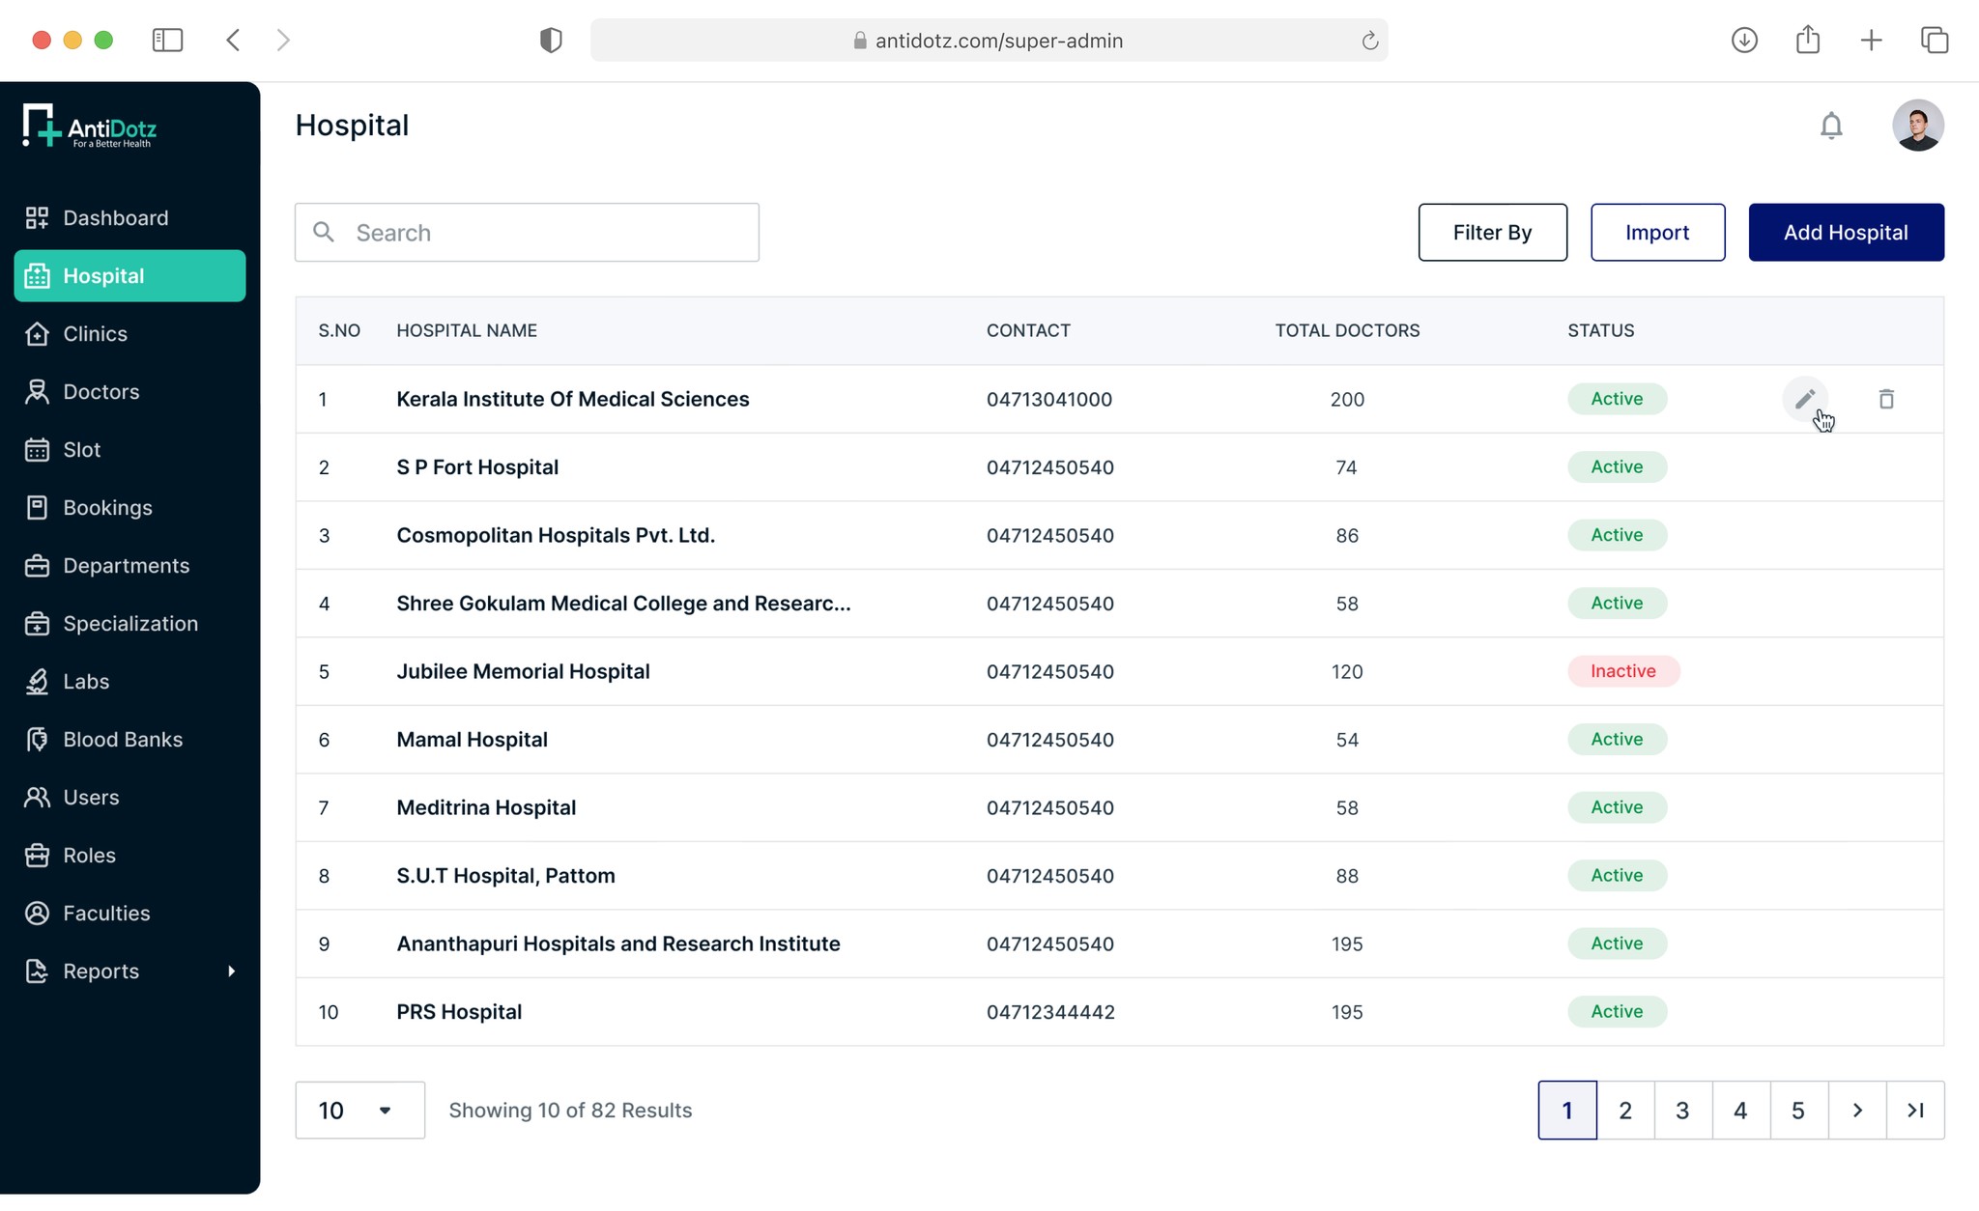Jump to last page of results
The width and height of the screenshot is (1979, 1211).
pos(1914,1111)
